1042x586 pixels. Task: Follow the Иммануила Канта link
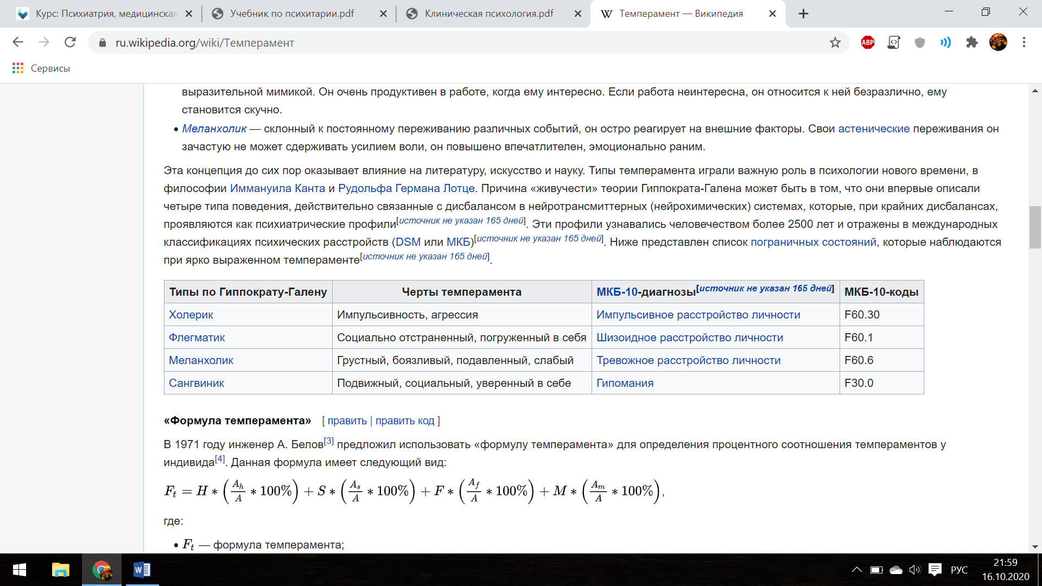click(x=277, y=188)
